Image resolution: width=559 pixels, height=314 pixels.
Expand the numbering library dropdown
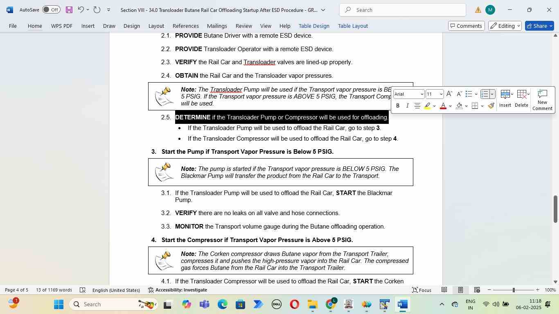(492, 94)
